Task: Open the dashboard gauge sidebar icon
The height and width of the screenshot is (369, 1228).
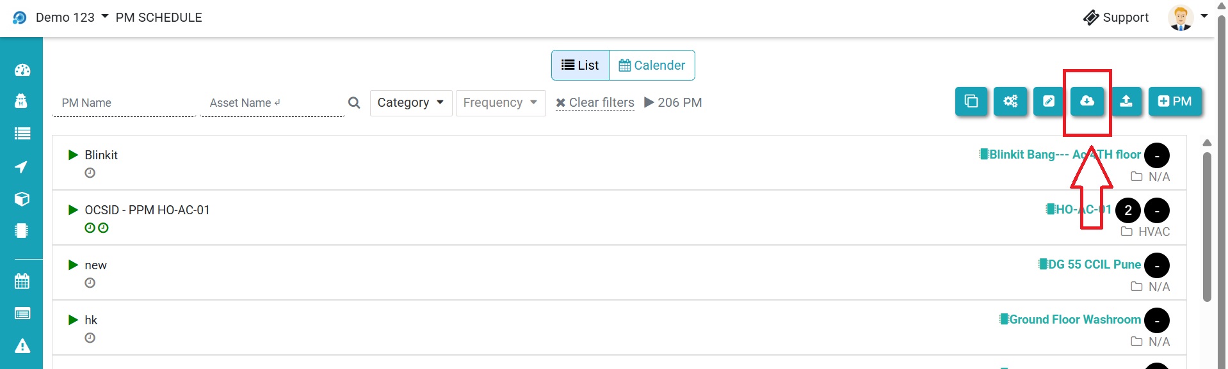Action: tap(22, 70)
